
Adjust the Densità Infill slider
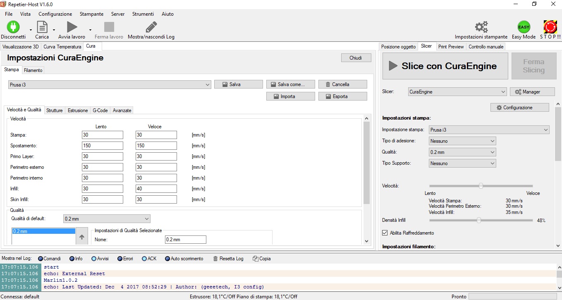(x=479, y=221)
